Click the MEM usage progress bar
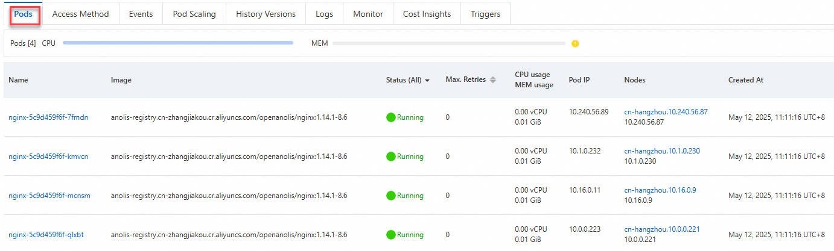 pos(448,43)
